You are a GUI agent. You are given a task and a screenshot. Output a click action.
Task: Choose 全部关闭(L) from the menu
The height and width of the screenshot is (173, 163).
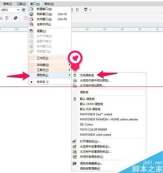50,24
